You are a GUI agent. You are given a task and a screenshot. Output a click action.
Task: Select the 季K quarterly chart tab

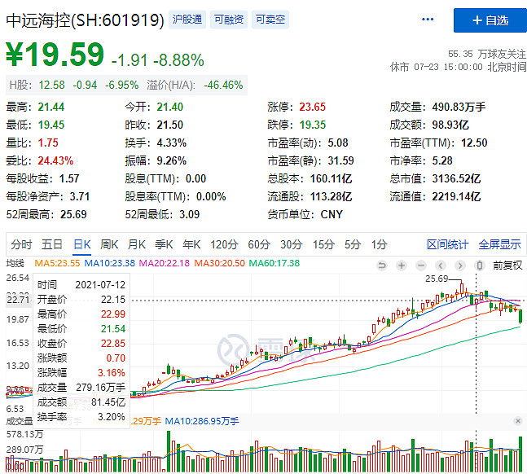[x=164, y=244]
